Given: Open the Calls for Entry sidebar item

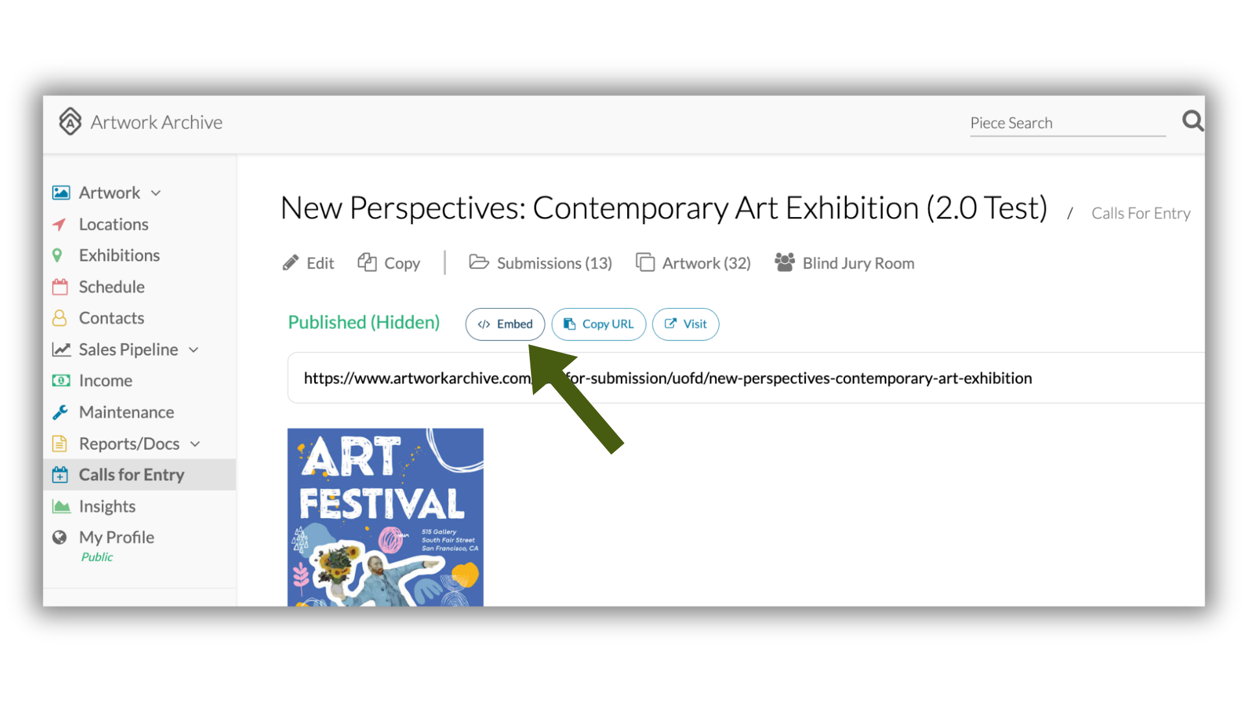Looking at the screenshot, I should pos(139,474).
